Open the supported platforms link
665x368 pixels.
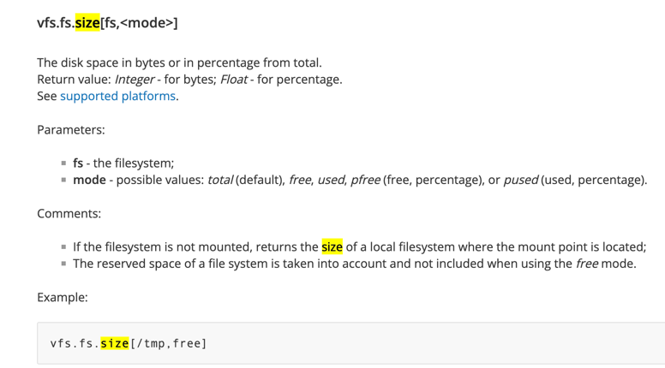(x=117, y=96)
